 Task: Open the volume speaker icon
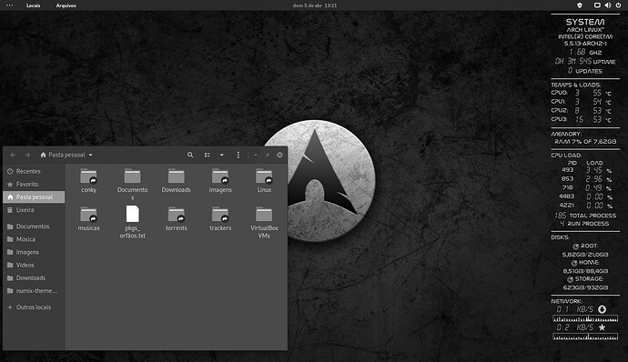coord(608,5)
